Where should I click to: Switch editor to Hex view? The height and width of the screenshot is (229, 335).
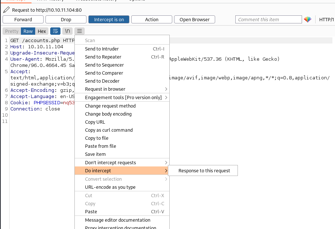click(42, 31)
